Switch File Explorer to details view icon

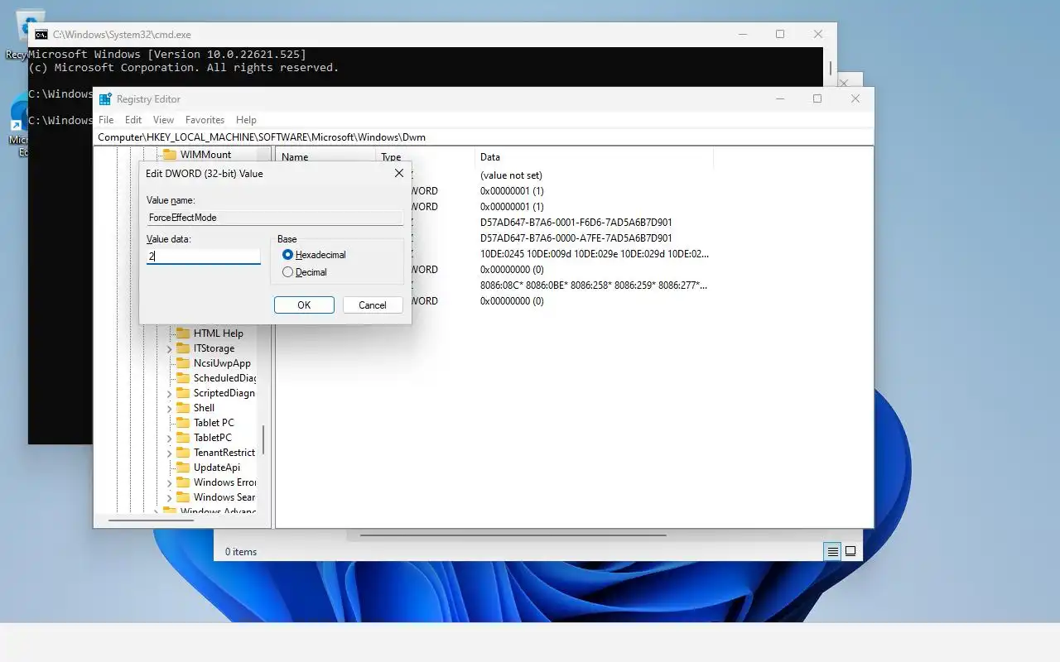pyautogui.click(x=832, y=551)
